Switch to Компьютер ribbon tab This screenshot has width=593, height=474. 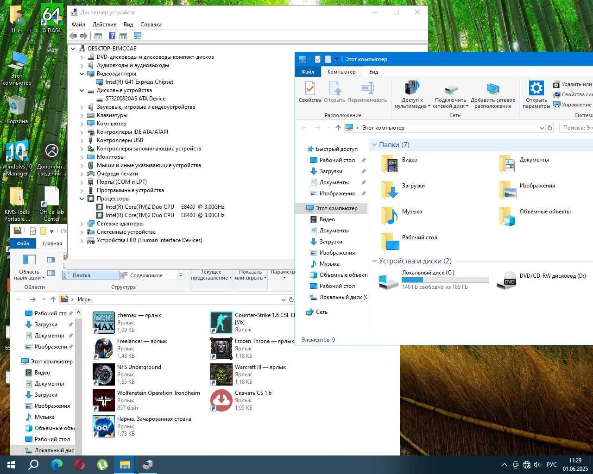point(341,72)
